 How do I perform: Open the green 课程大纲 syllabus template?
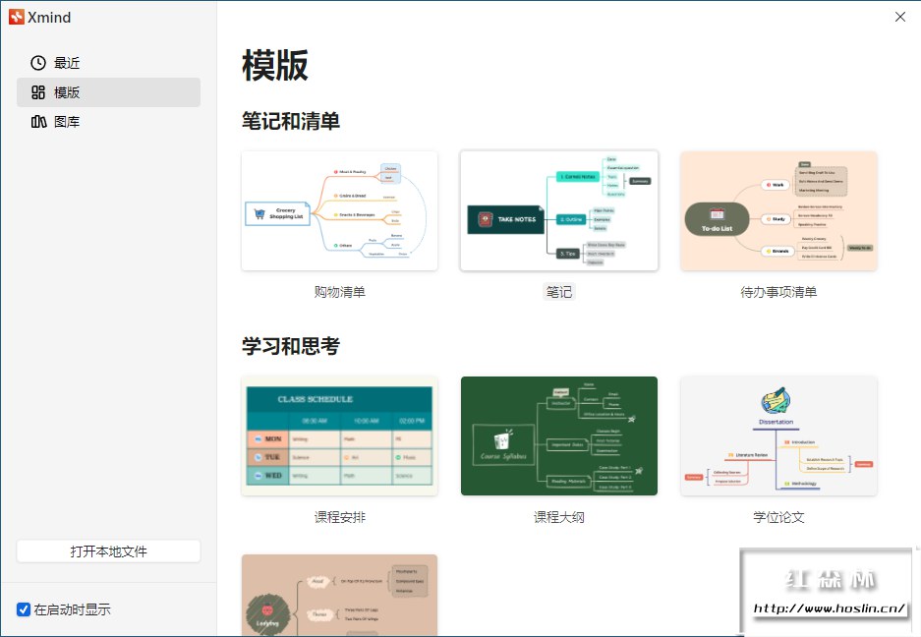pos(559,436)
